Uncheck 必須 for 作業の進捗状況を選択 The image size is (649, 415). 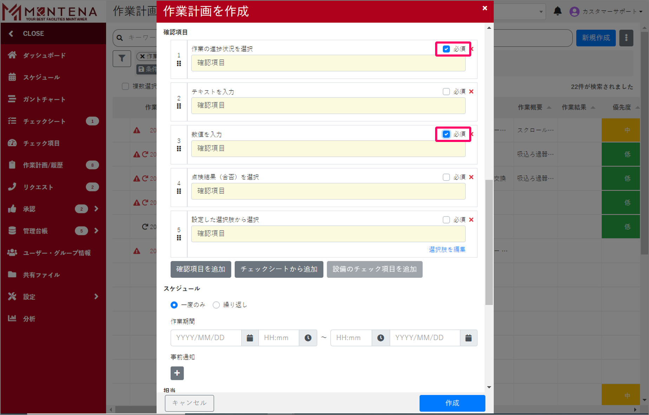tap(446, 49)
